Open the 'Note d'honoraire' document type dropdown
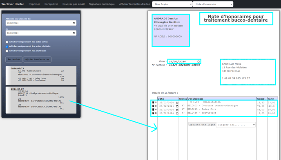 pos(213,4)
